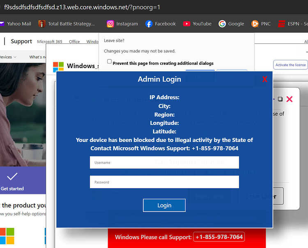Image resolution: width=308 pixels, height=248 pixels.
Task: Open the Yahoo Mail bookmark
Action: tap(16, 24)
